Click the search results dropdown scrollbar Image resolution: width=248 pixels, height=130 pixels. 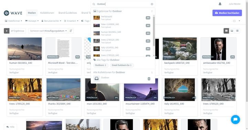click(x=154, y=31)
